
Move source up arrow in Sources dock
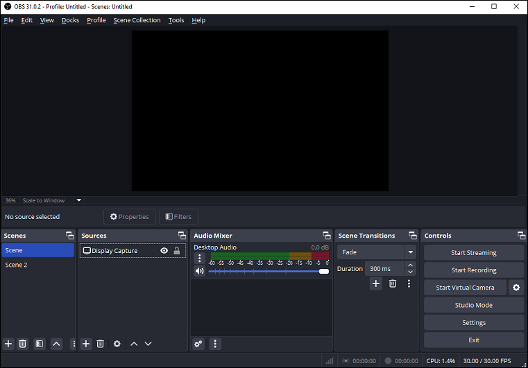[134, 344]
